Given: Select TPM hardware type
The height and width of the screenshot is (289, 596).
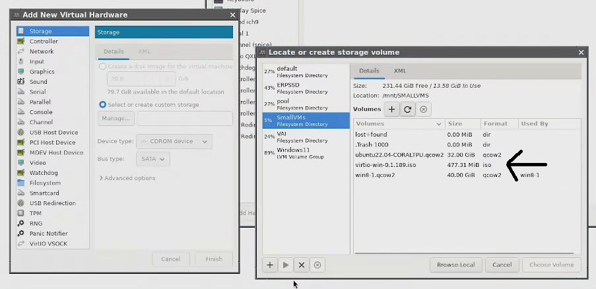Looking at the screenshot, I should (53, 213).
